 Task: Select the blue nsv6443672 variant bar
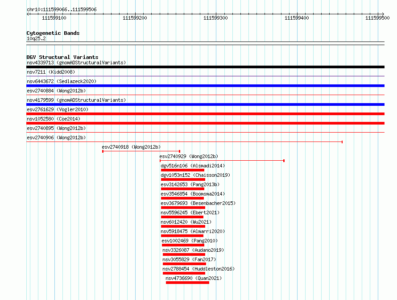tap(205, 86)
